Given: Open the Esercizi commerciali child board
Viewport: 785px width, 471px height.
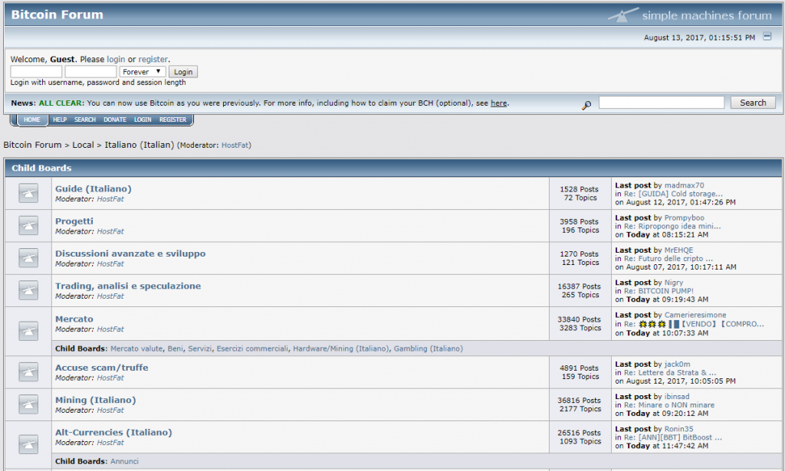Looking at the screenshot, I should (252, 348).
